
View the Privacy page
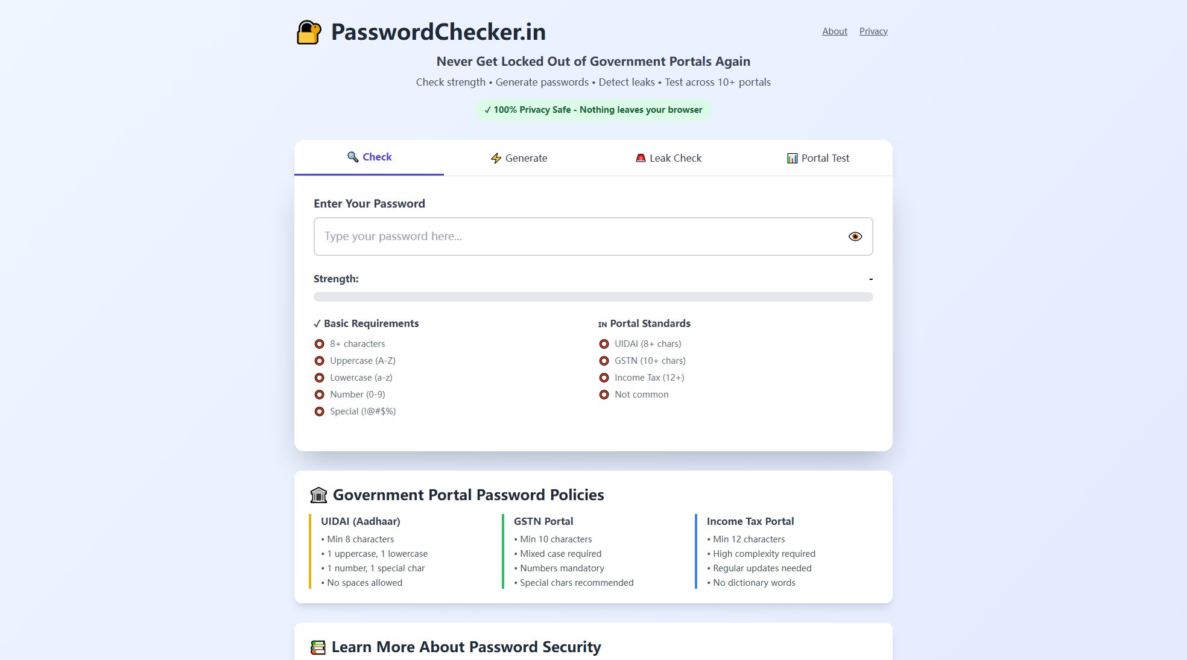[x=873, y=31]
